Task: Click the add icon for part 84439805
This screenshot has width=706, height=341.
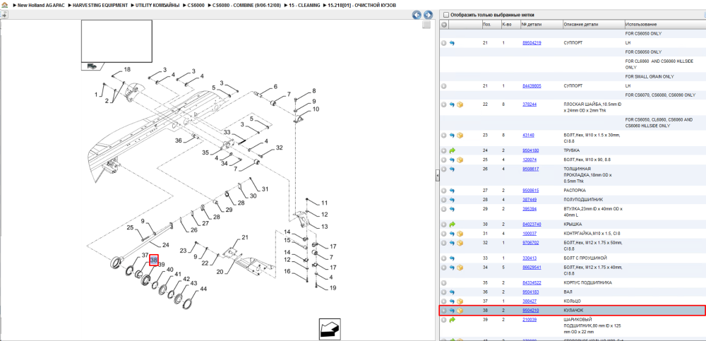Action: 444,85
